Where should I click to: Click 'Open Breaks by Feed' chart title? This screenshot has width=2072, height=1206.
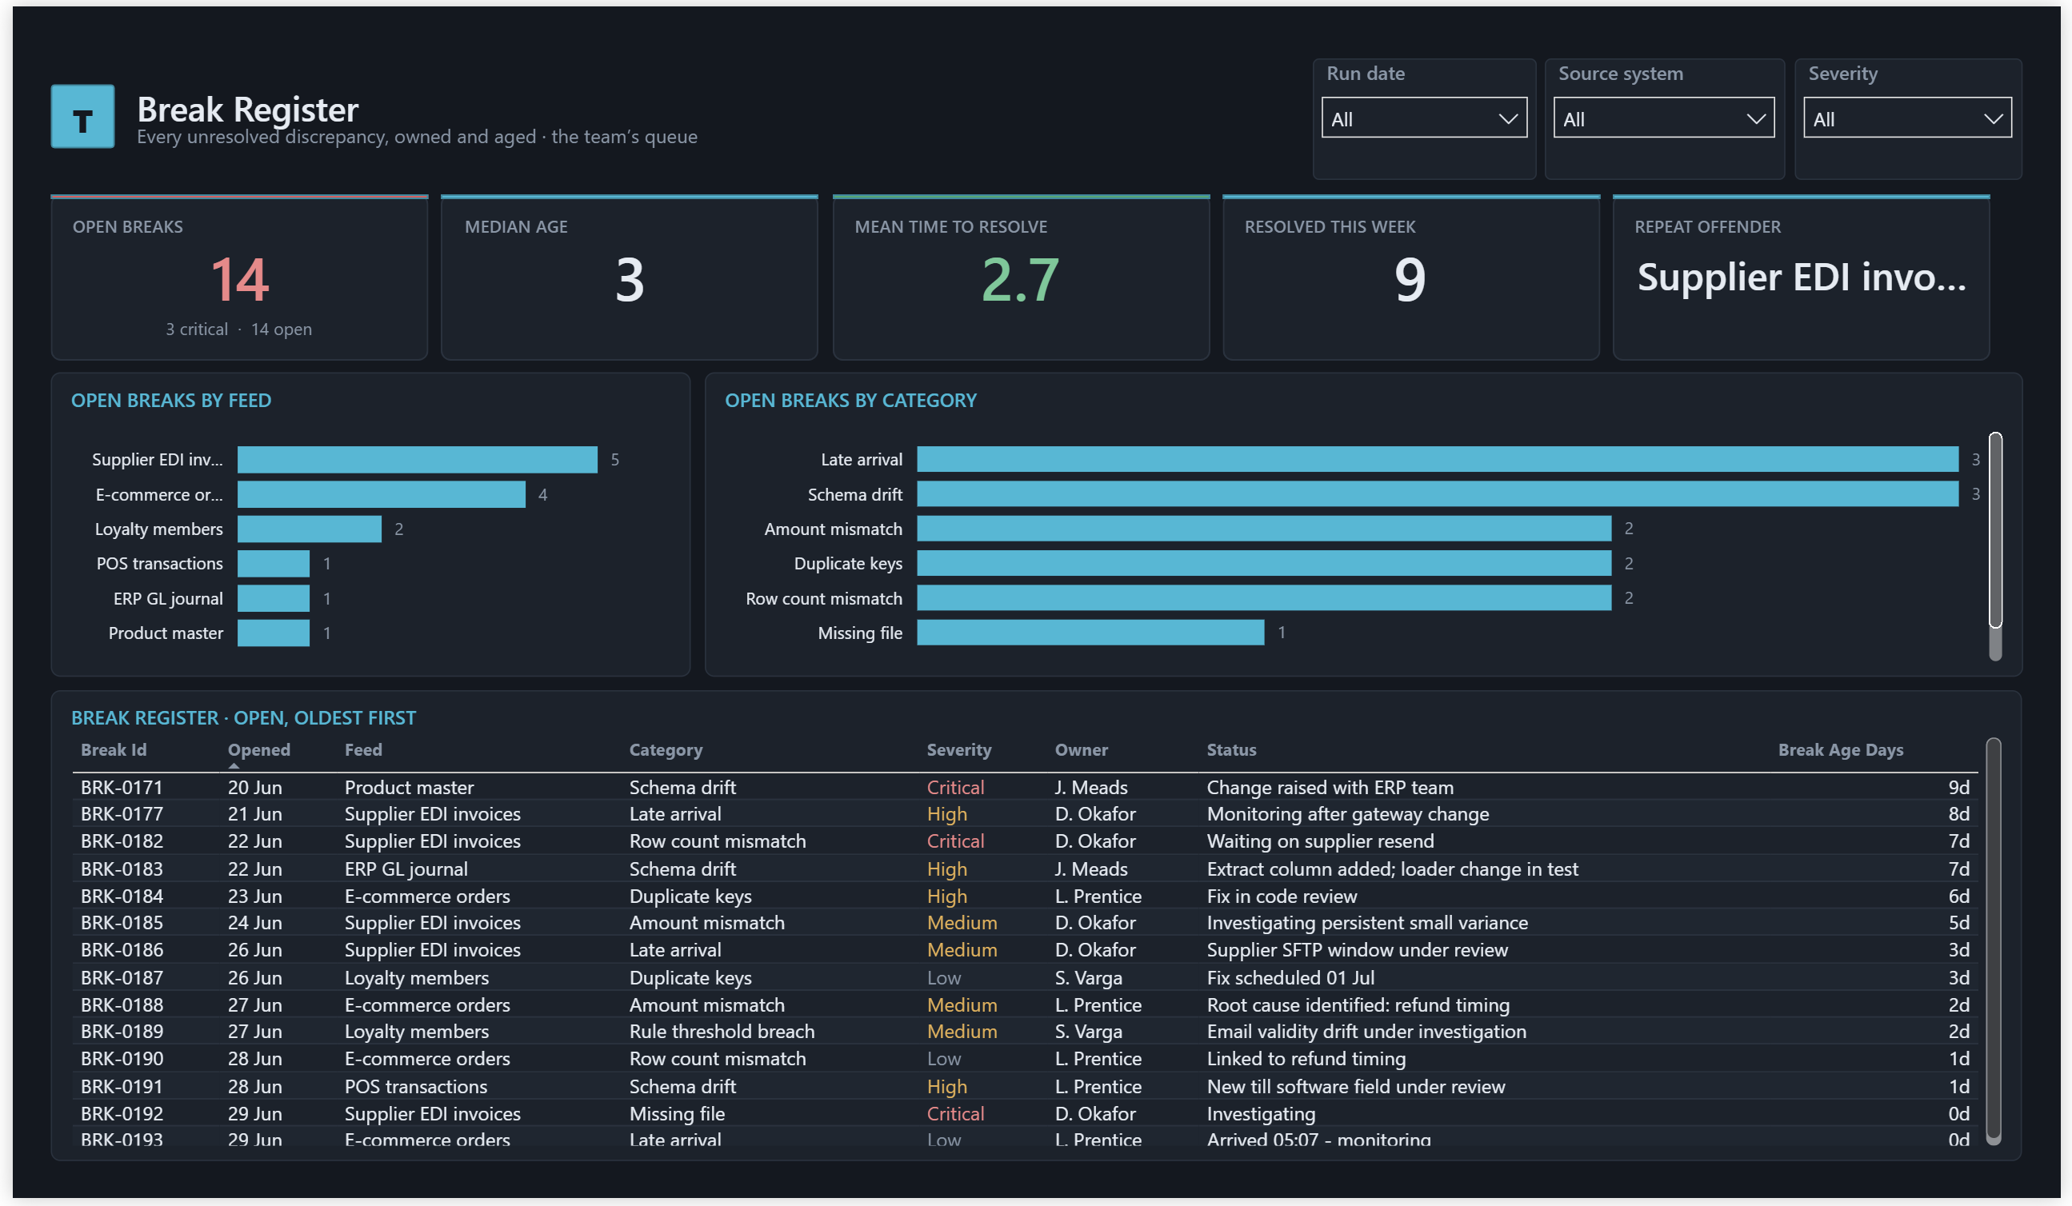click(171, 401)
